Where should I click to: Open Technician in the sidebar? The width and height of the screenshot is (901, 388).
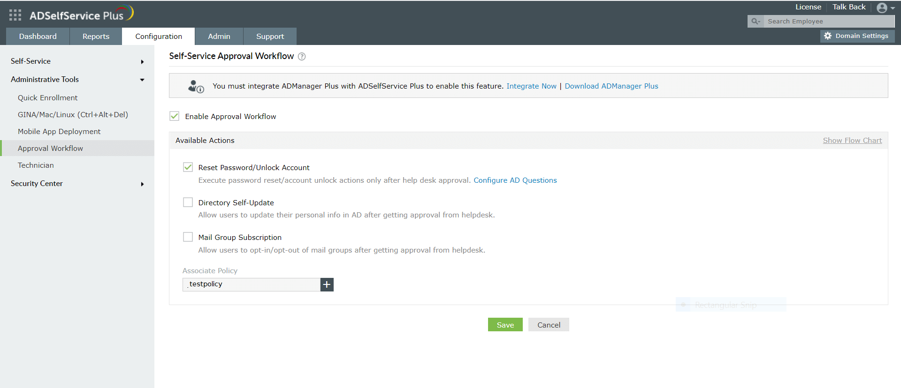(x=36, y=165)
